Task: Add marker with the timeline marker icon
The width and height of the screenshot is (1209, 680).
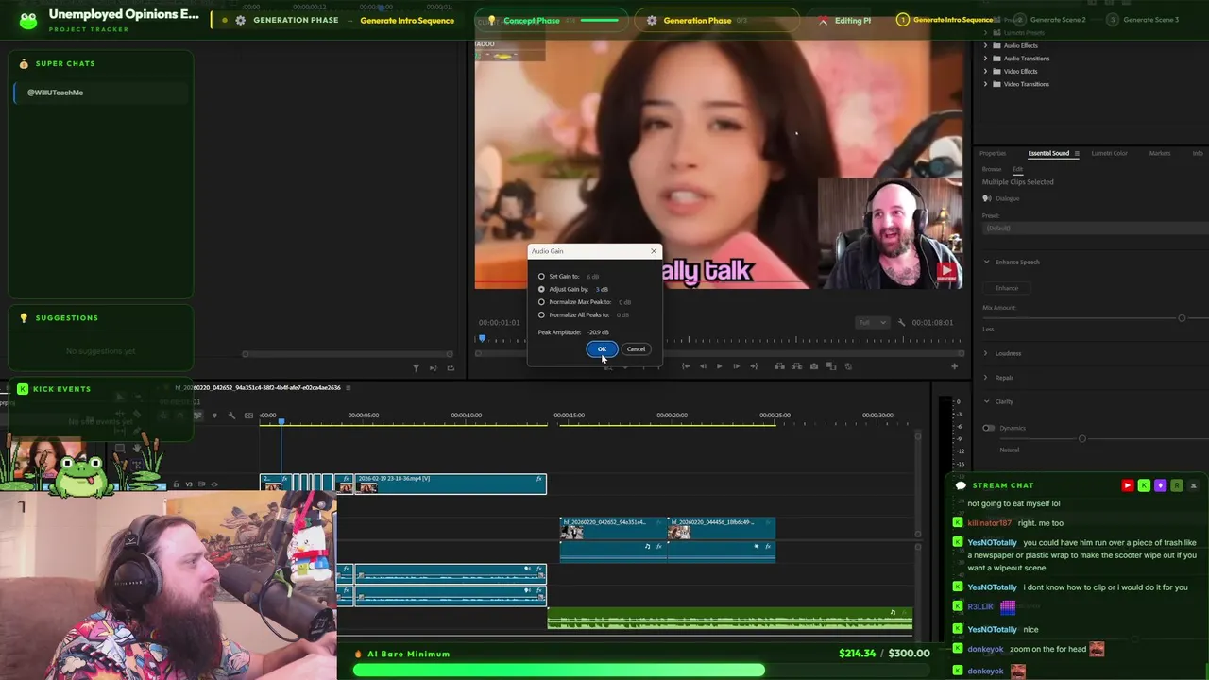Action: [214, 416]
